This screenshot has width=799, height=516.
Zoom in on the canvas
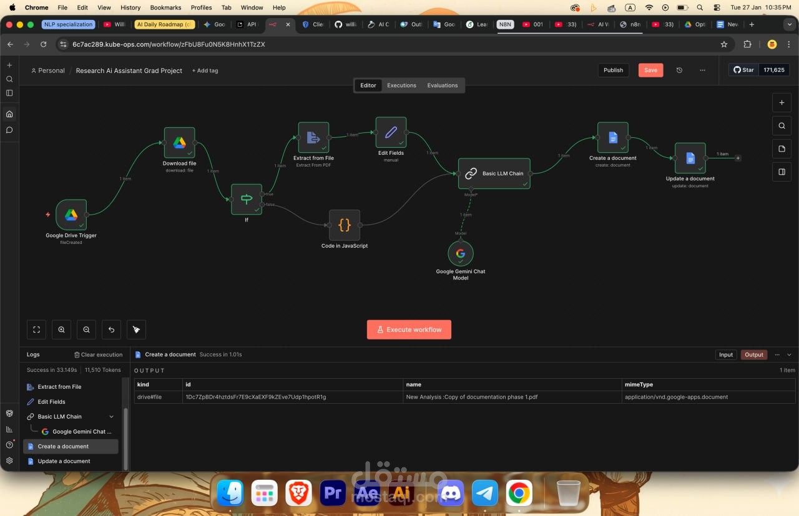pyautogui.click(x=61, y=329)
